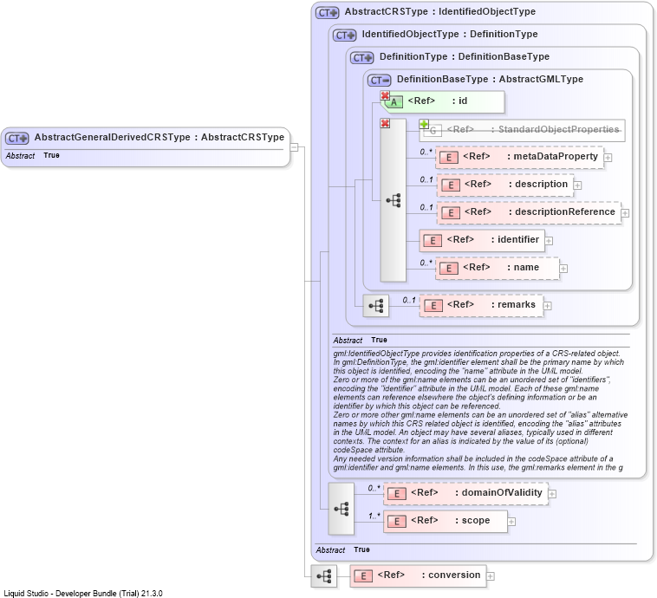Select the DefinitionBaseType : AbstractGMLType title
This screenshot has width=657, height=598.
click(490, 79)
